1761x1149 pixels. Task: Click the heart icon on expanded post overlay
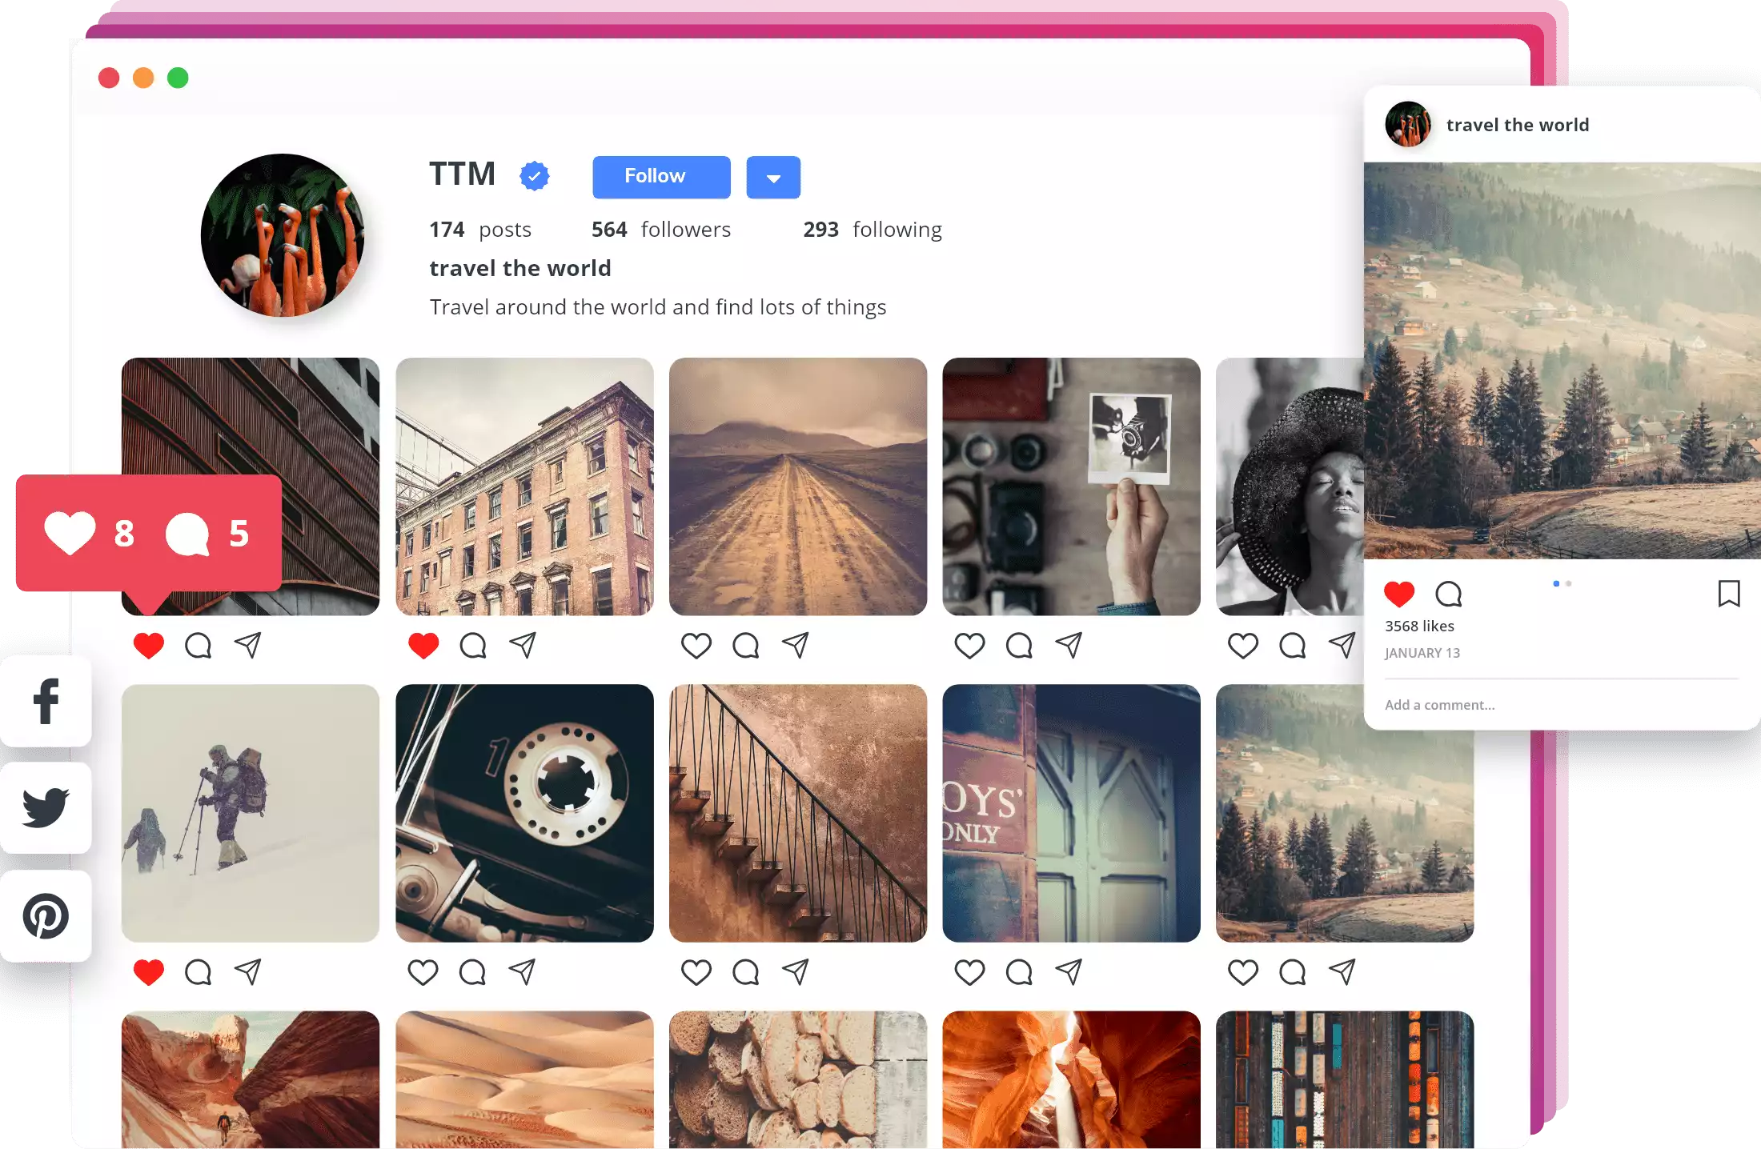click(1399, 594)
